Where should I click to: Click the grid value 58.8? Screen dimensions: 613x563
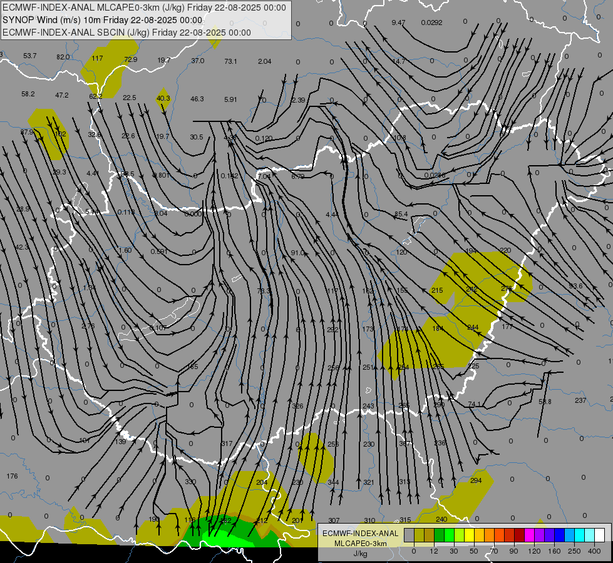(x=545, y=402)
